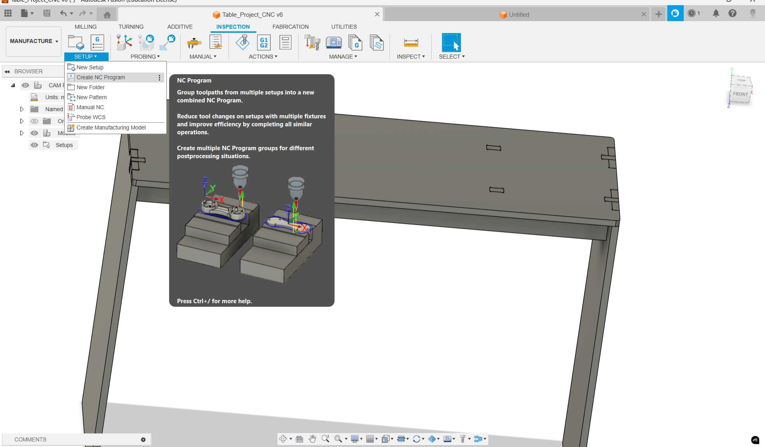Open the MANUFACTURE workspace dropdown
This screenshot has width=765, height=447.
(x=34, y=41)
